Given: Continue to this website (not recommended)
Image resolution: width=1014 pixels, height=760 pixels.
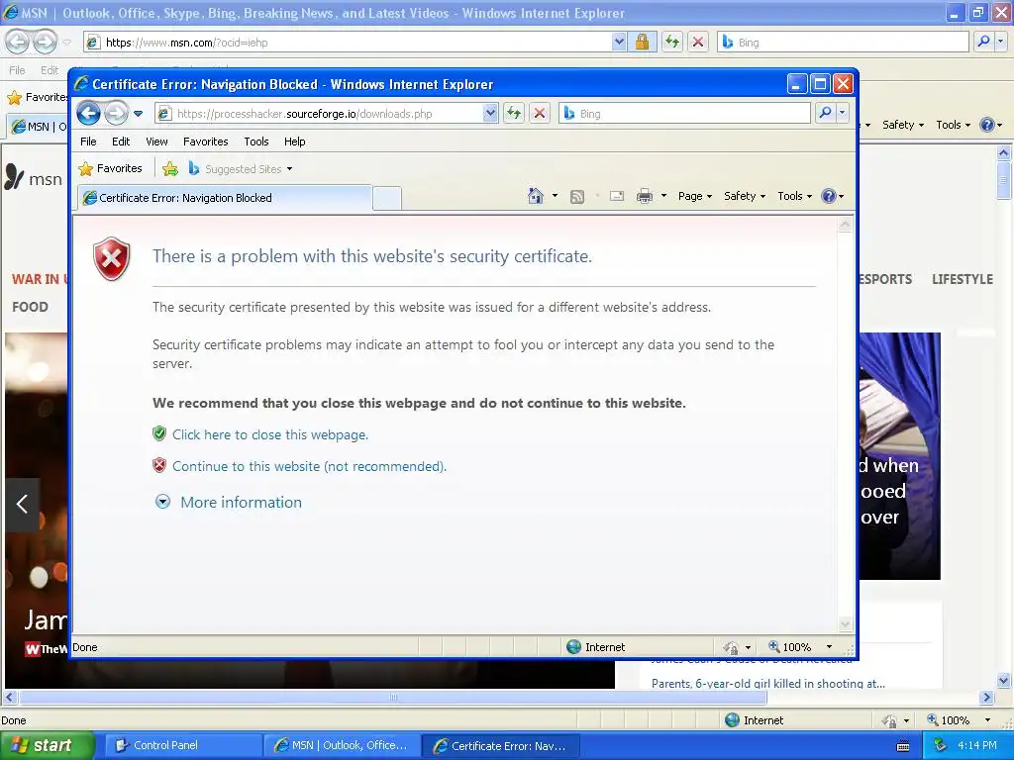Looking at the screenshot, I should (x=309, y=467).
